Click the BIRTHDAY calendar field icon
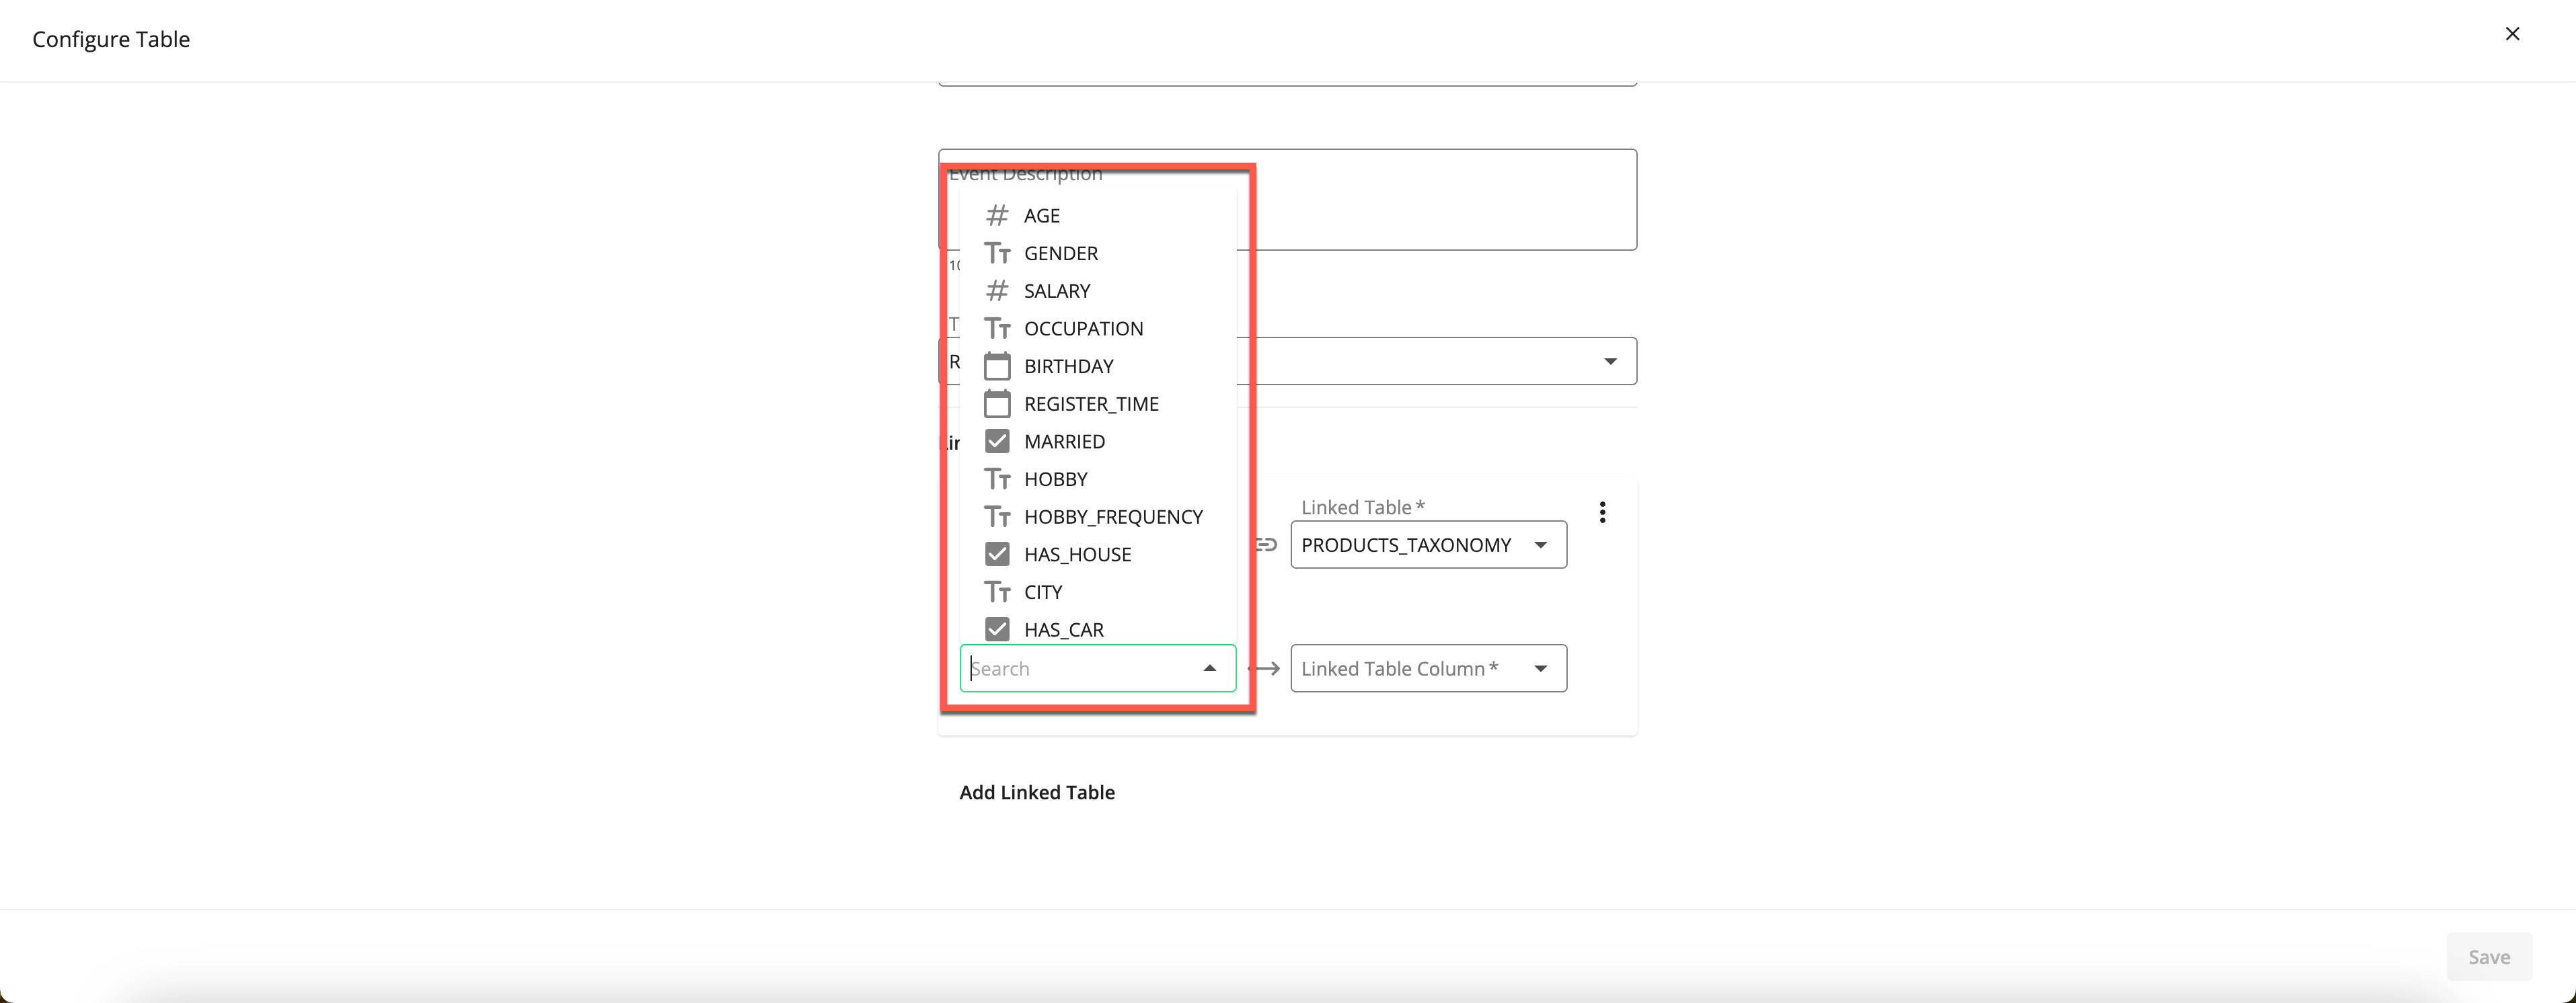This screenshot has height=1003, width=2576. tap(994, 364)
